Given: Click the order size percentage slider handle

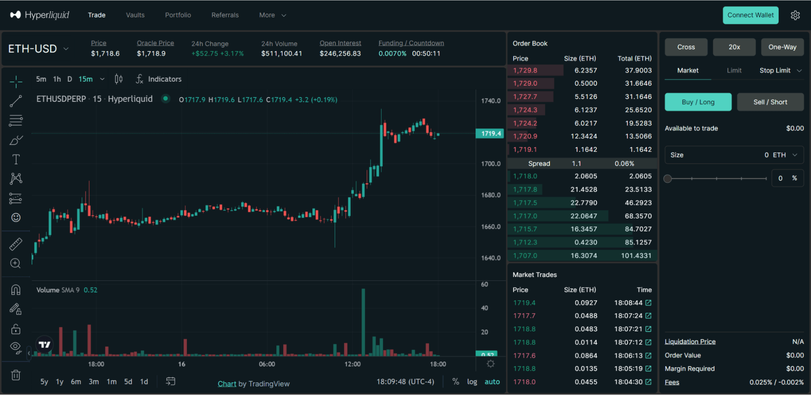Looking at the screenshot, I should click(667, 179).
